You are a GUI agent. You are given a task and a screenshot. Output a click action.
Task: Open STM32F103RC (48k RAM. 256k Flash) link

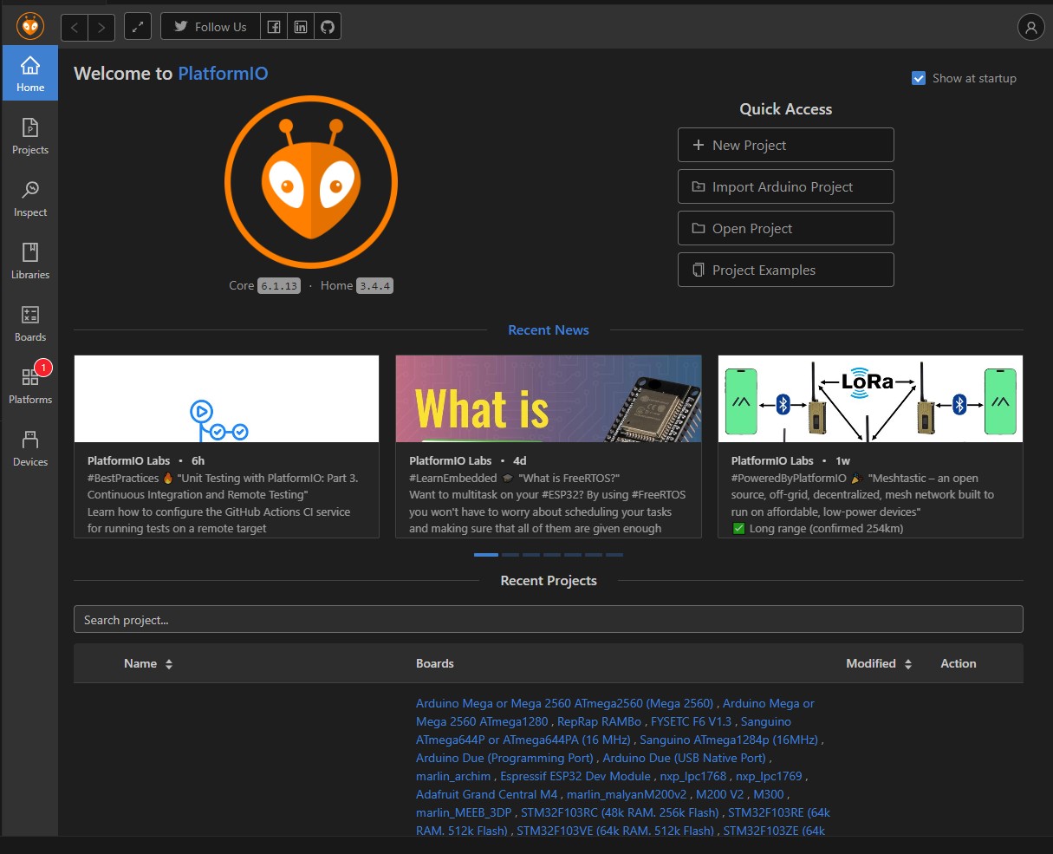(620, 812)
